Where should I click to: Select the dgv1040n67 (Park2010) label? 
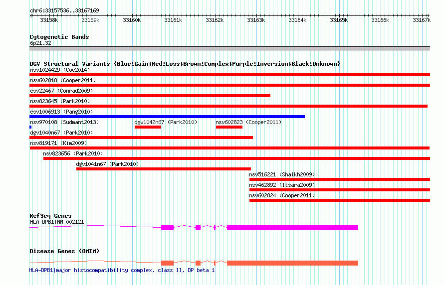click(61, 133)
